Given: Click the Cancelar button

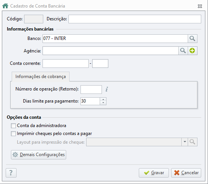Looking at the screenshot, I should pyautogui.click(x=186, y=173).
